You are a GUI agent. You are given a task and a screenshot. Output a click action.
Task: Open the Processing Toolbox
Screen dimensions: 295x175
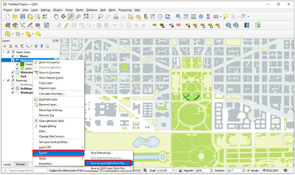coord(200,16)
